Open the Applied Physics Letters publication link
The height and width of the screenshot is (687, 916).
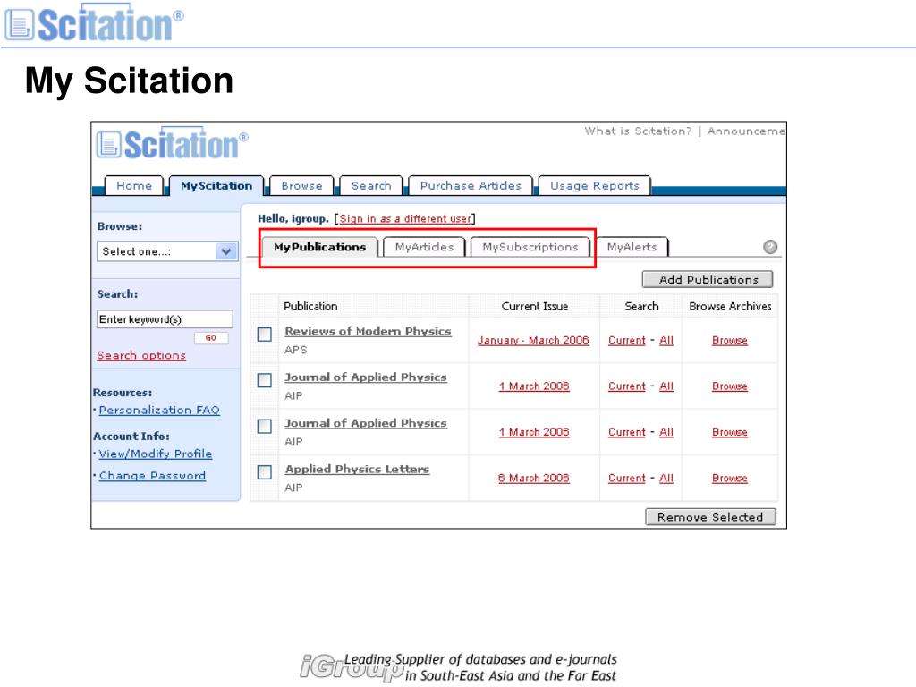[357, 469]
